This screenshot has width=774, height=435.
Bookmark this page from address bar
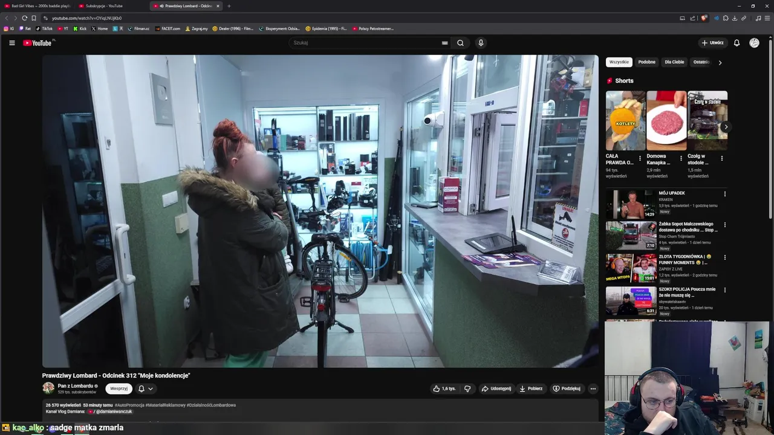(34, 18)
